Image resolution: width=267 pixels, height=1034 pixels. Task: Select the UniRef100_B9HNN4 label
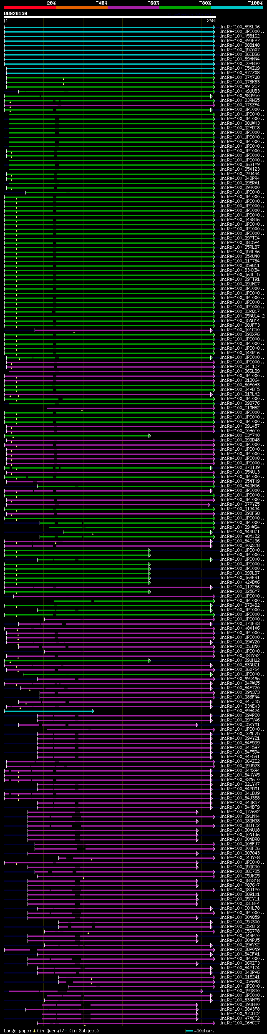[239, 59]
